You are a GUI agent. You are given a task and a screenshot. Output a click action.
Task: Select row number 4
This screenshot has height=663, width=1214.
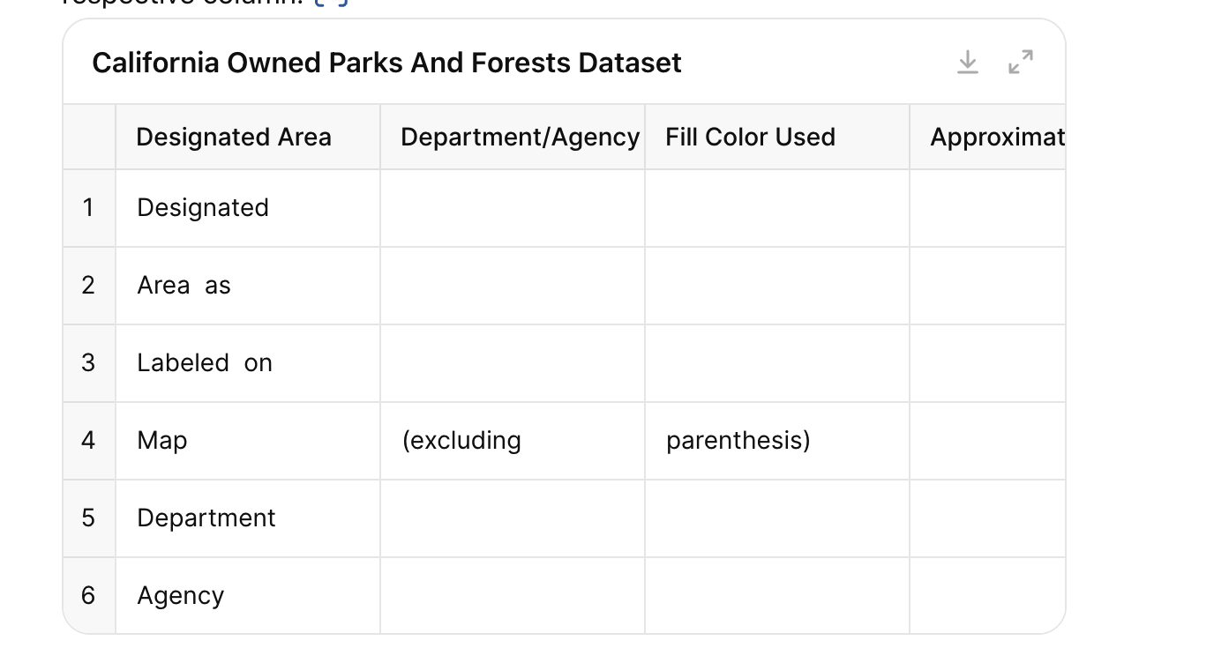point(88,441)
